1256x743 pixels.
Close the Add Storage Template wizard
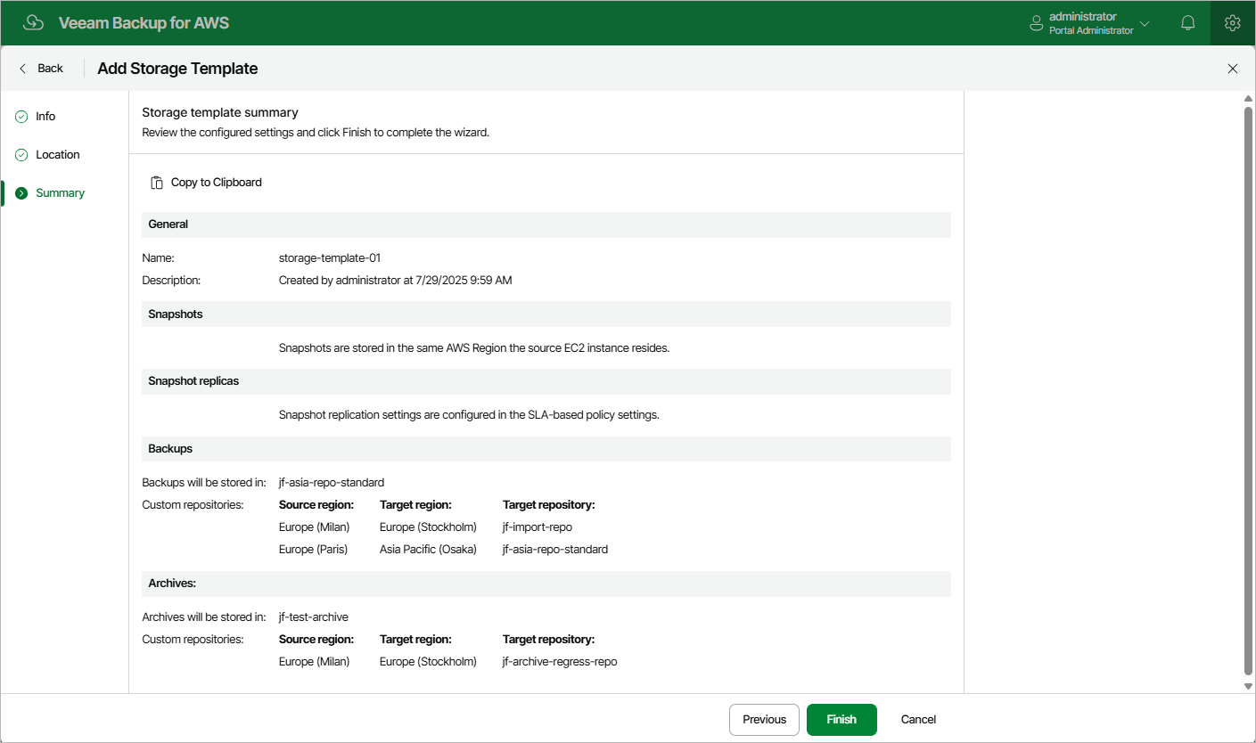click(1233, 68)
